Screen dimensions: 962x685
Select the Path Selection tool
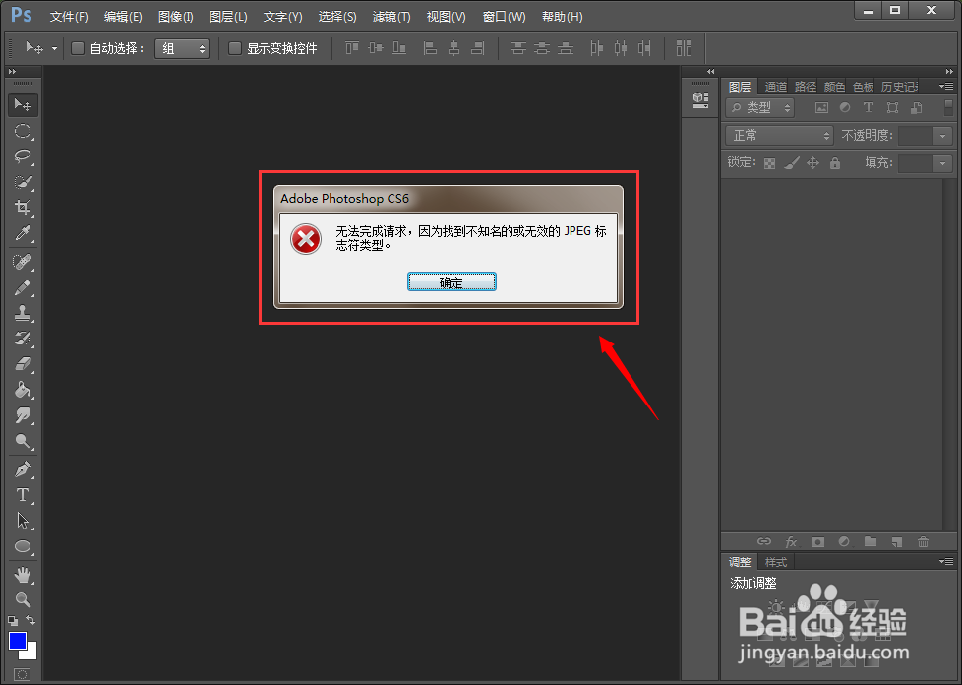[x=23, y=521]
